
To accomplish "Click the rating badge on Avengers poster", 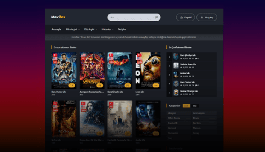I will (100, 86).
